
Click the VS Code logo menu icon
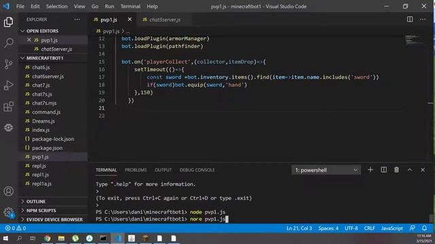[x=6, y=6]
